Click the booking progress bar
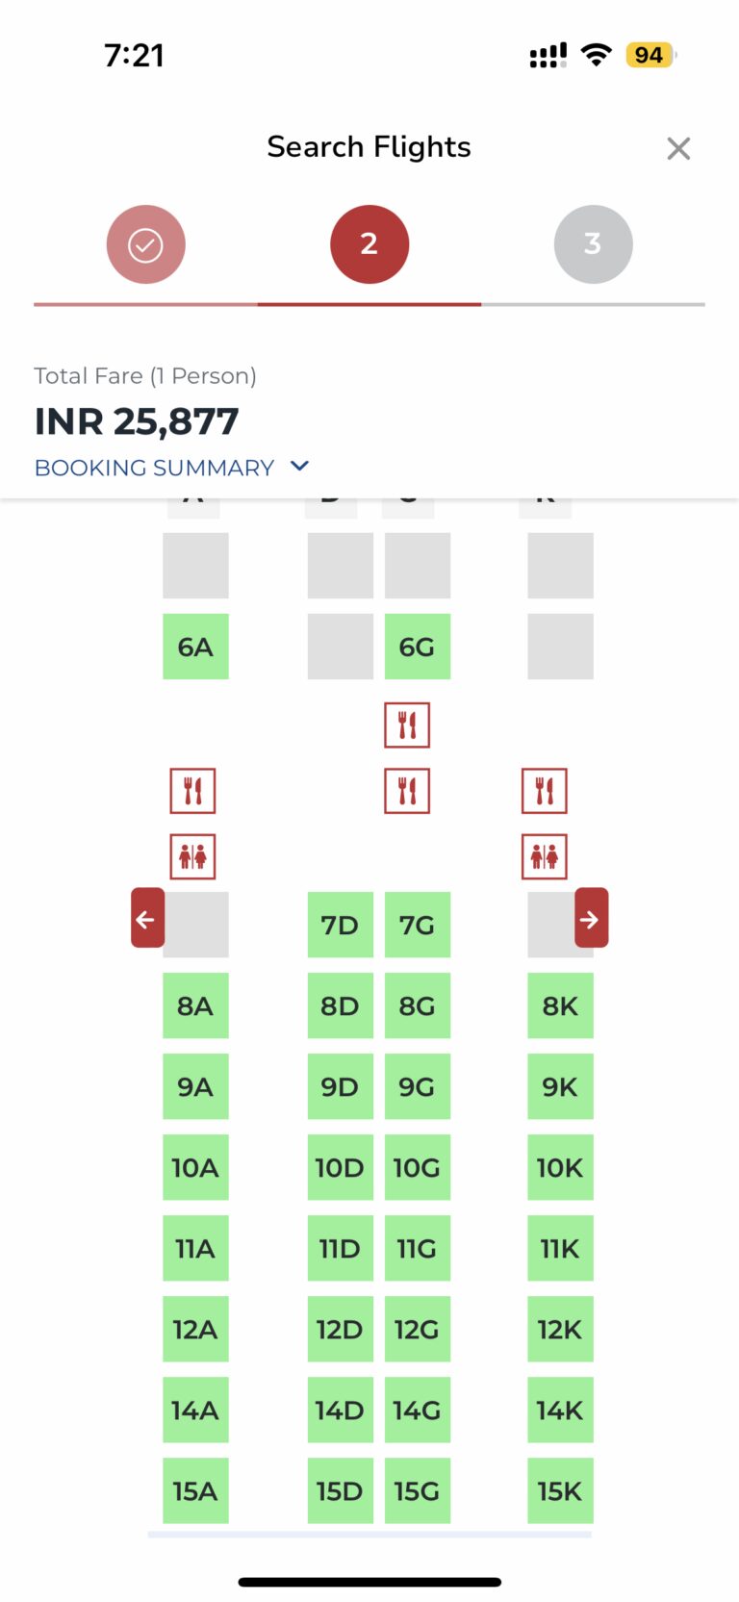 click(x=369, y=304)
